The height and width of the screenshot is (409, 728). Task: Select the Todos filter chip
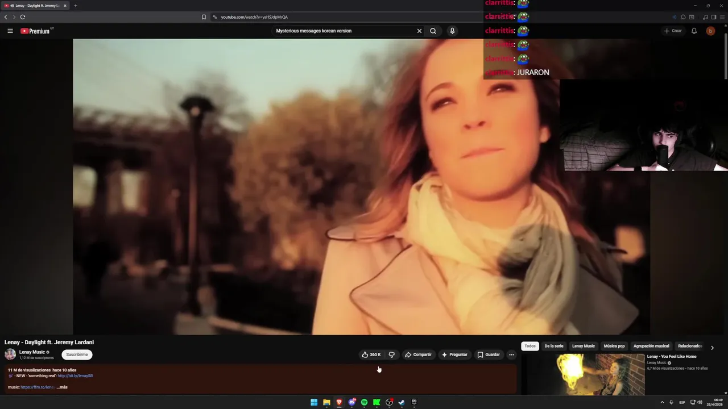[x=530, y=346]
